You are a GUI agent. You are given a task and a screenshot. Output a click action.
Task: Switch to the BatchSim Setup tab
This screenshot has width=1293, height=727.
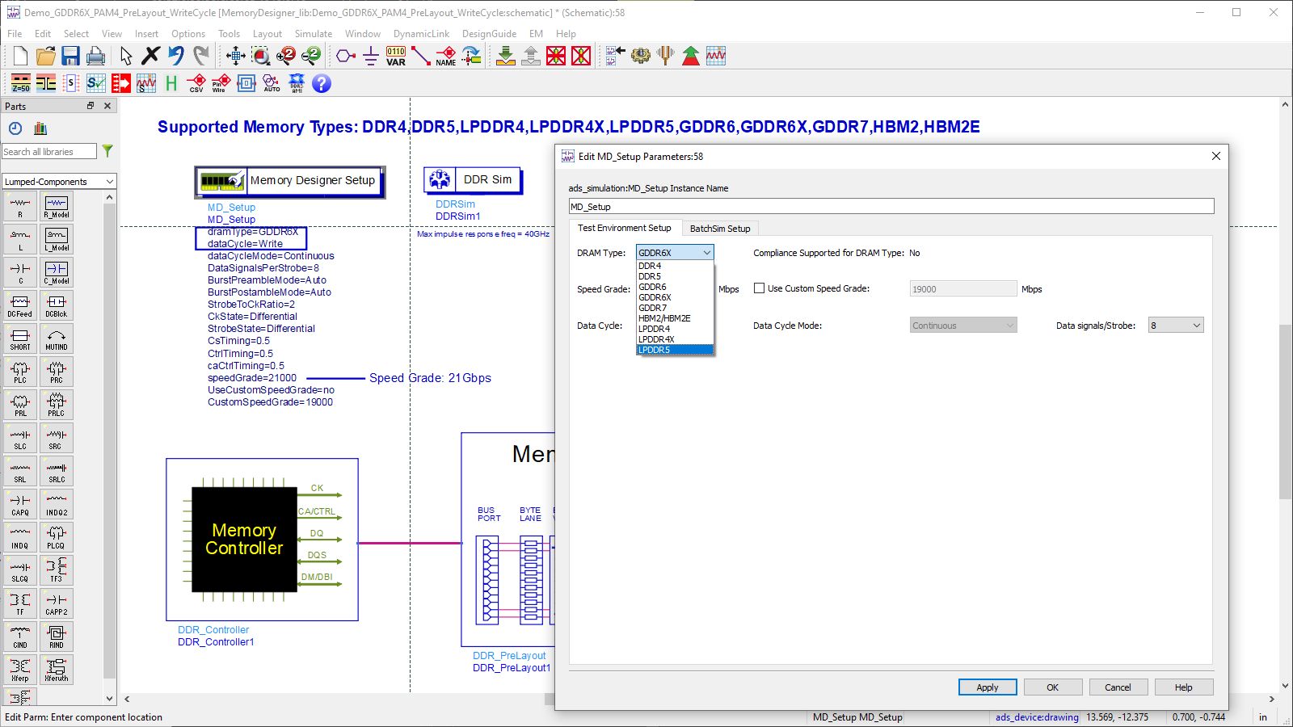[x=720, y=228]
